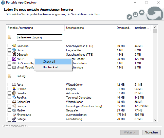This screenshot has height=138, width=164.
Task: Enable the On-Screen Keyboard checkbox
Action: 9,63
